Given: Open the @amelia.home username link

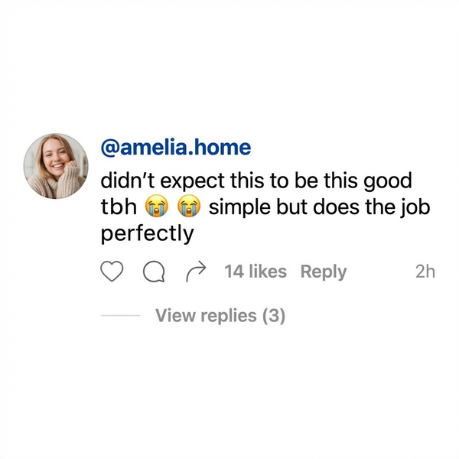Looking at the screenshot, I should pos(176,146).
